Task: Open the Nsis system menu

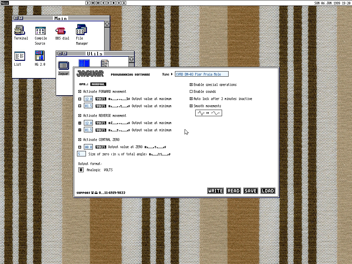Action: tap(4, 3)
